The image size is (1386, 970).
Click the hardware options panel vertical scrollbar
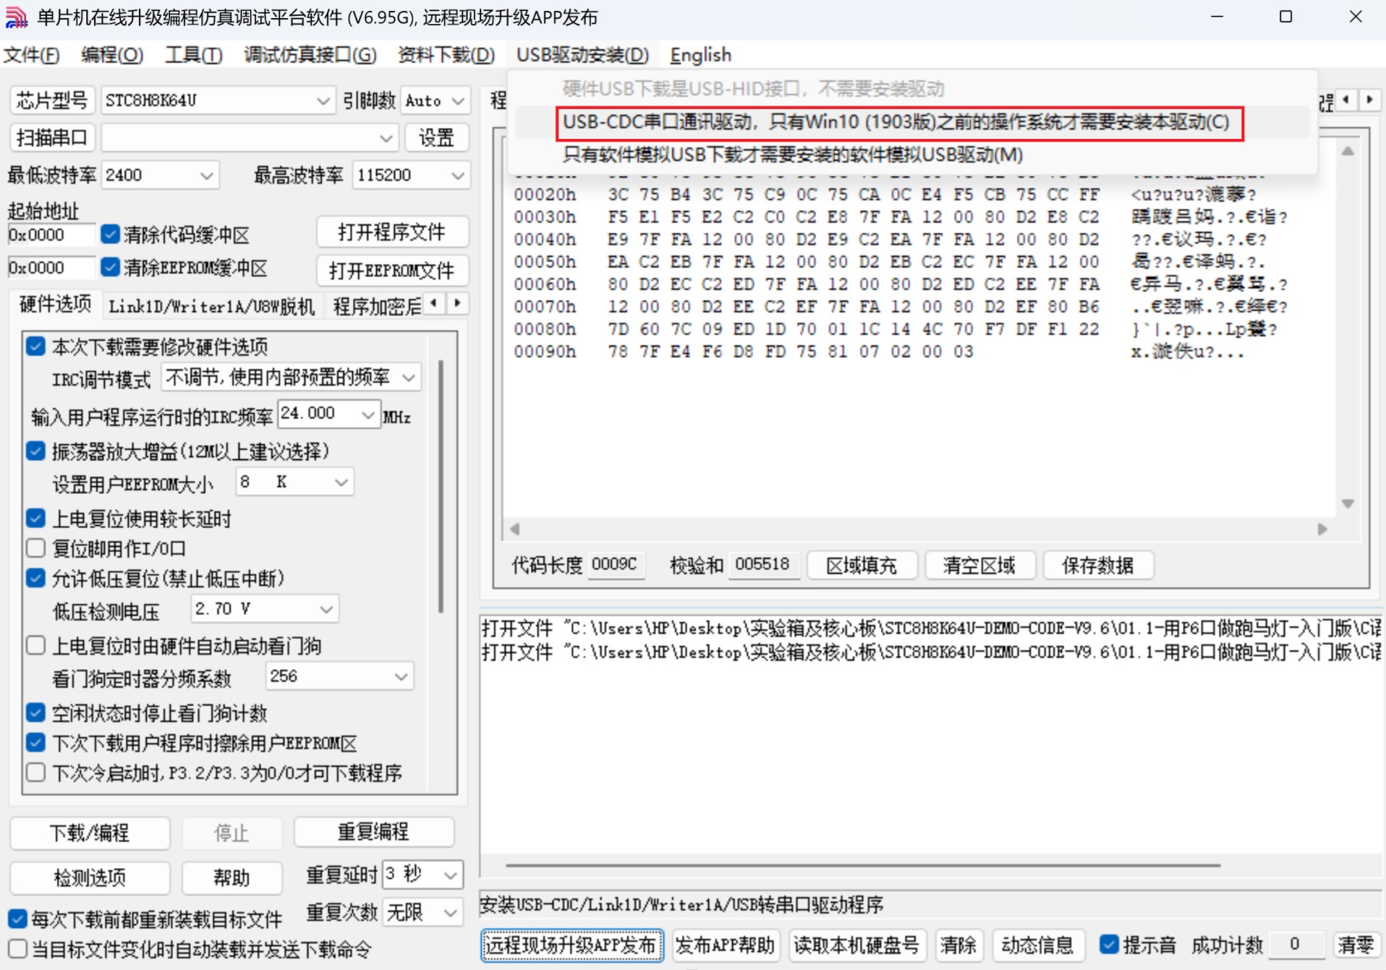(441, 486)
